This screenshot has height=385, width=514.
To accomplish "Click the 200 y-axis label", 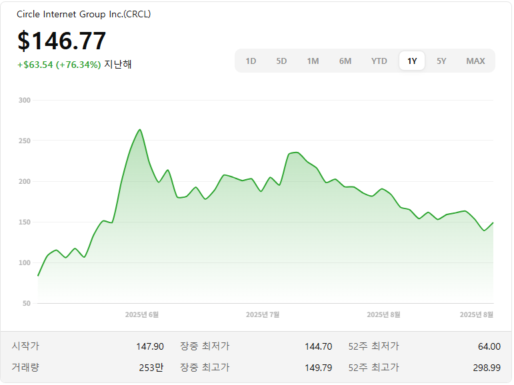I will coord(25,182).
